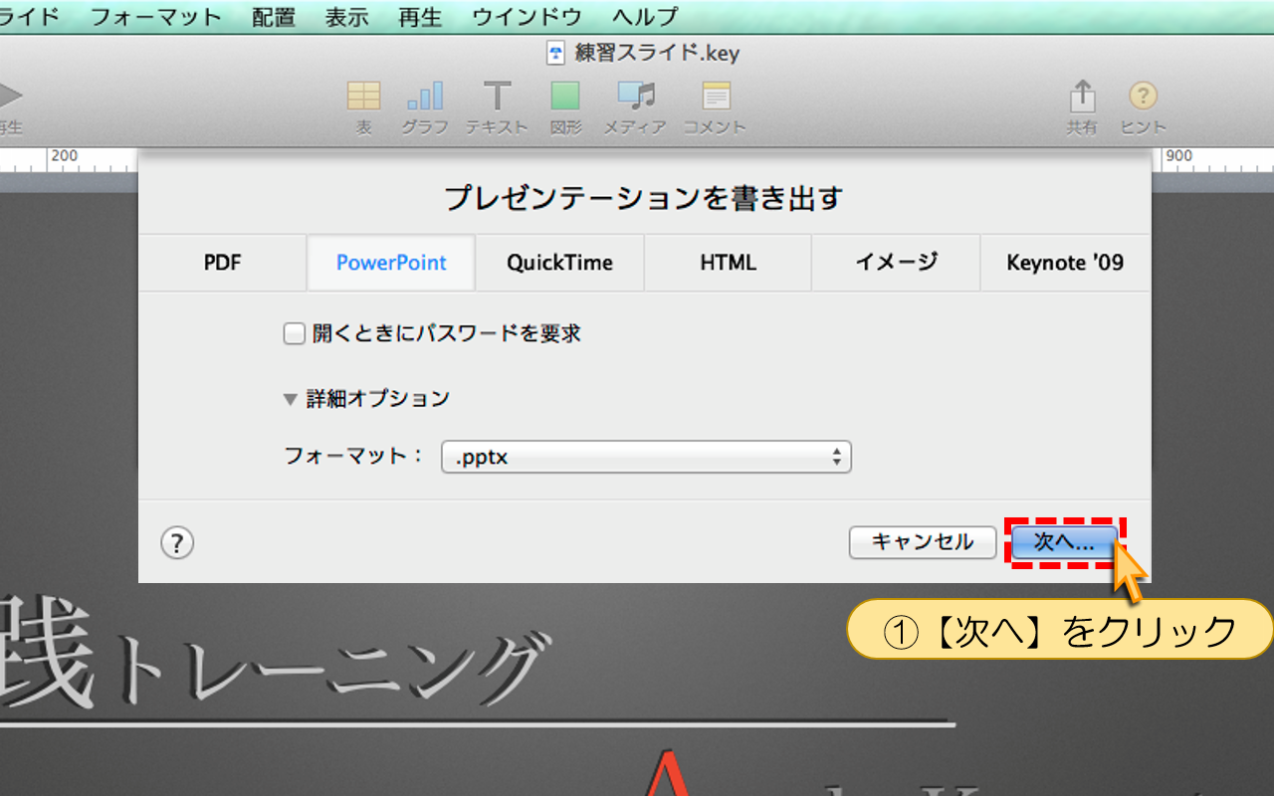The width and height of the screenshot is (1274, 796).
Task: Open the help question mark in export dialog
Action: (x=177, y=543)
